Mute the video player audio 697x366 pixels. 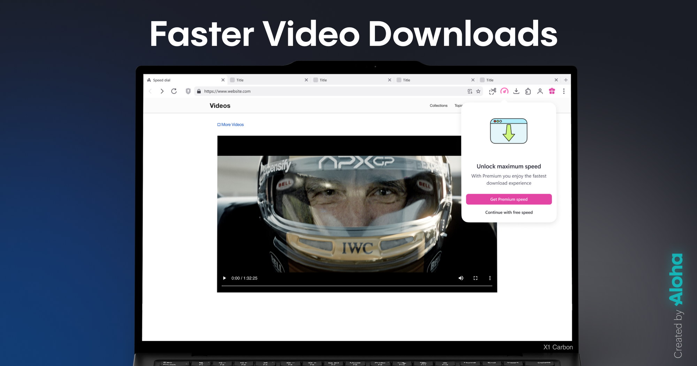point(461,278)
